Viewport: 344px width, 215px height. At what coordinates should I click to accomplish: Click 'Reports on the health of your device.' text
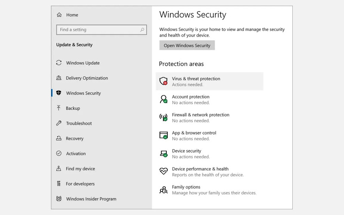point(208,175)
